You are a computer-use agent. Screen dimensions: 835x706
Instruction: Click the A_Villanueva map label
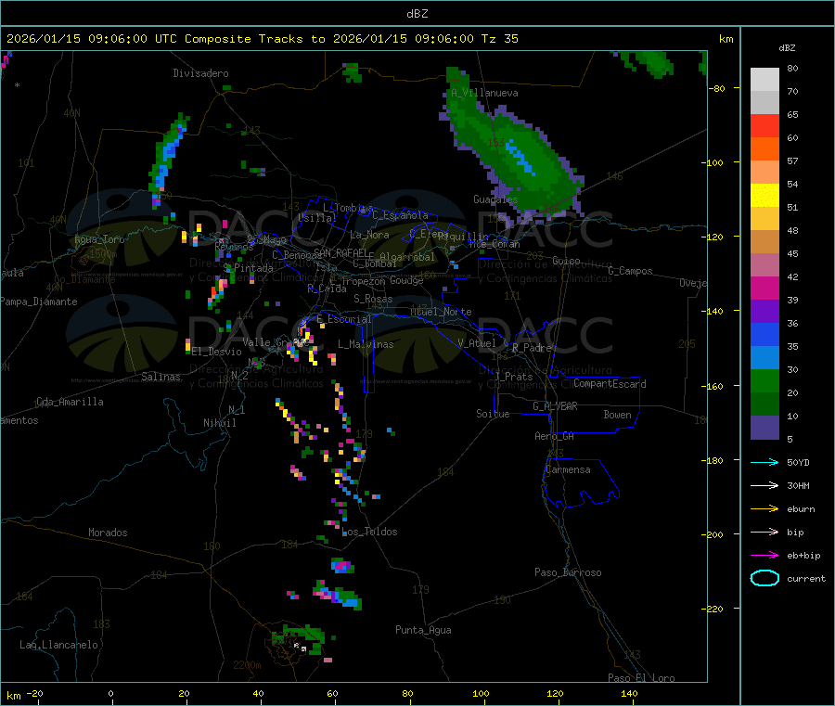pyautogui.click(x=484, y=93)
